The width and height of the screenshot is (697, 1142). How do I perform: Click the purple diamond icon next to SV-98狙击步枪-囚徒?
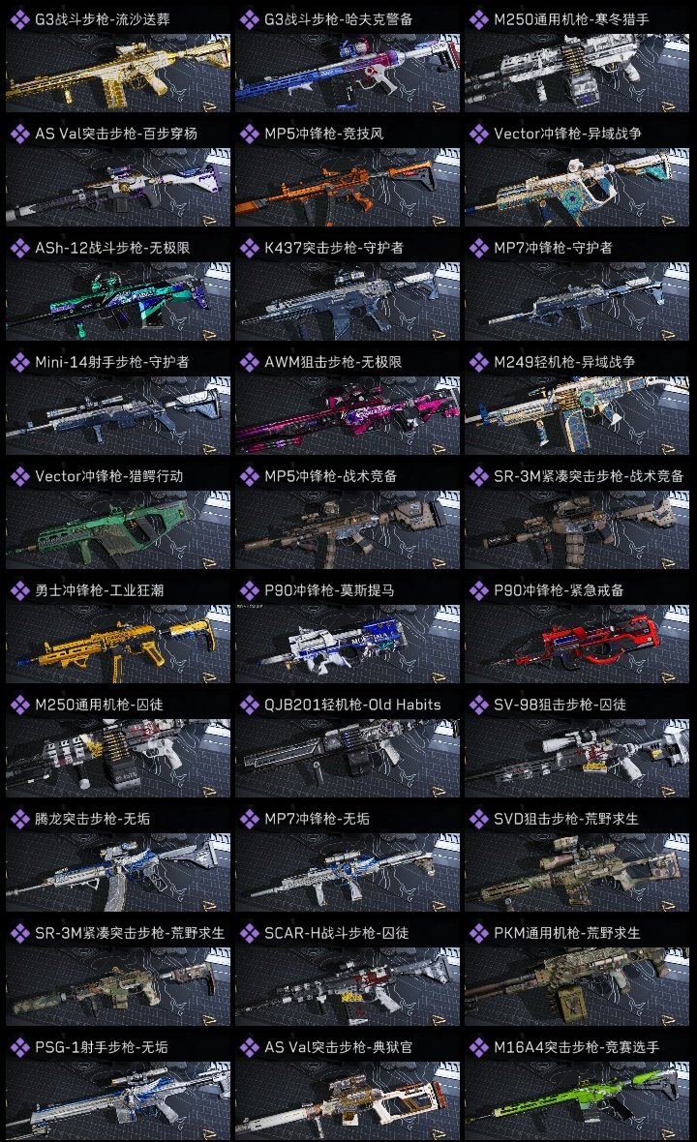point(478,705)
